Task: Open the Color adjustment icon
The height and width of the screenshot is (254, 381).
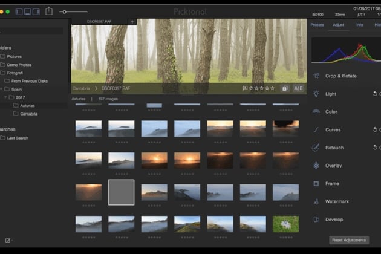Action: [x=316, y=111]
